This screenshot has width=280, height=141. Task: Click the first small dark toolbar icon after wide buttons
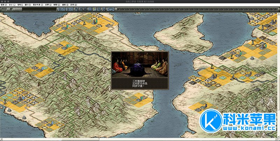click(77, 9)
